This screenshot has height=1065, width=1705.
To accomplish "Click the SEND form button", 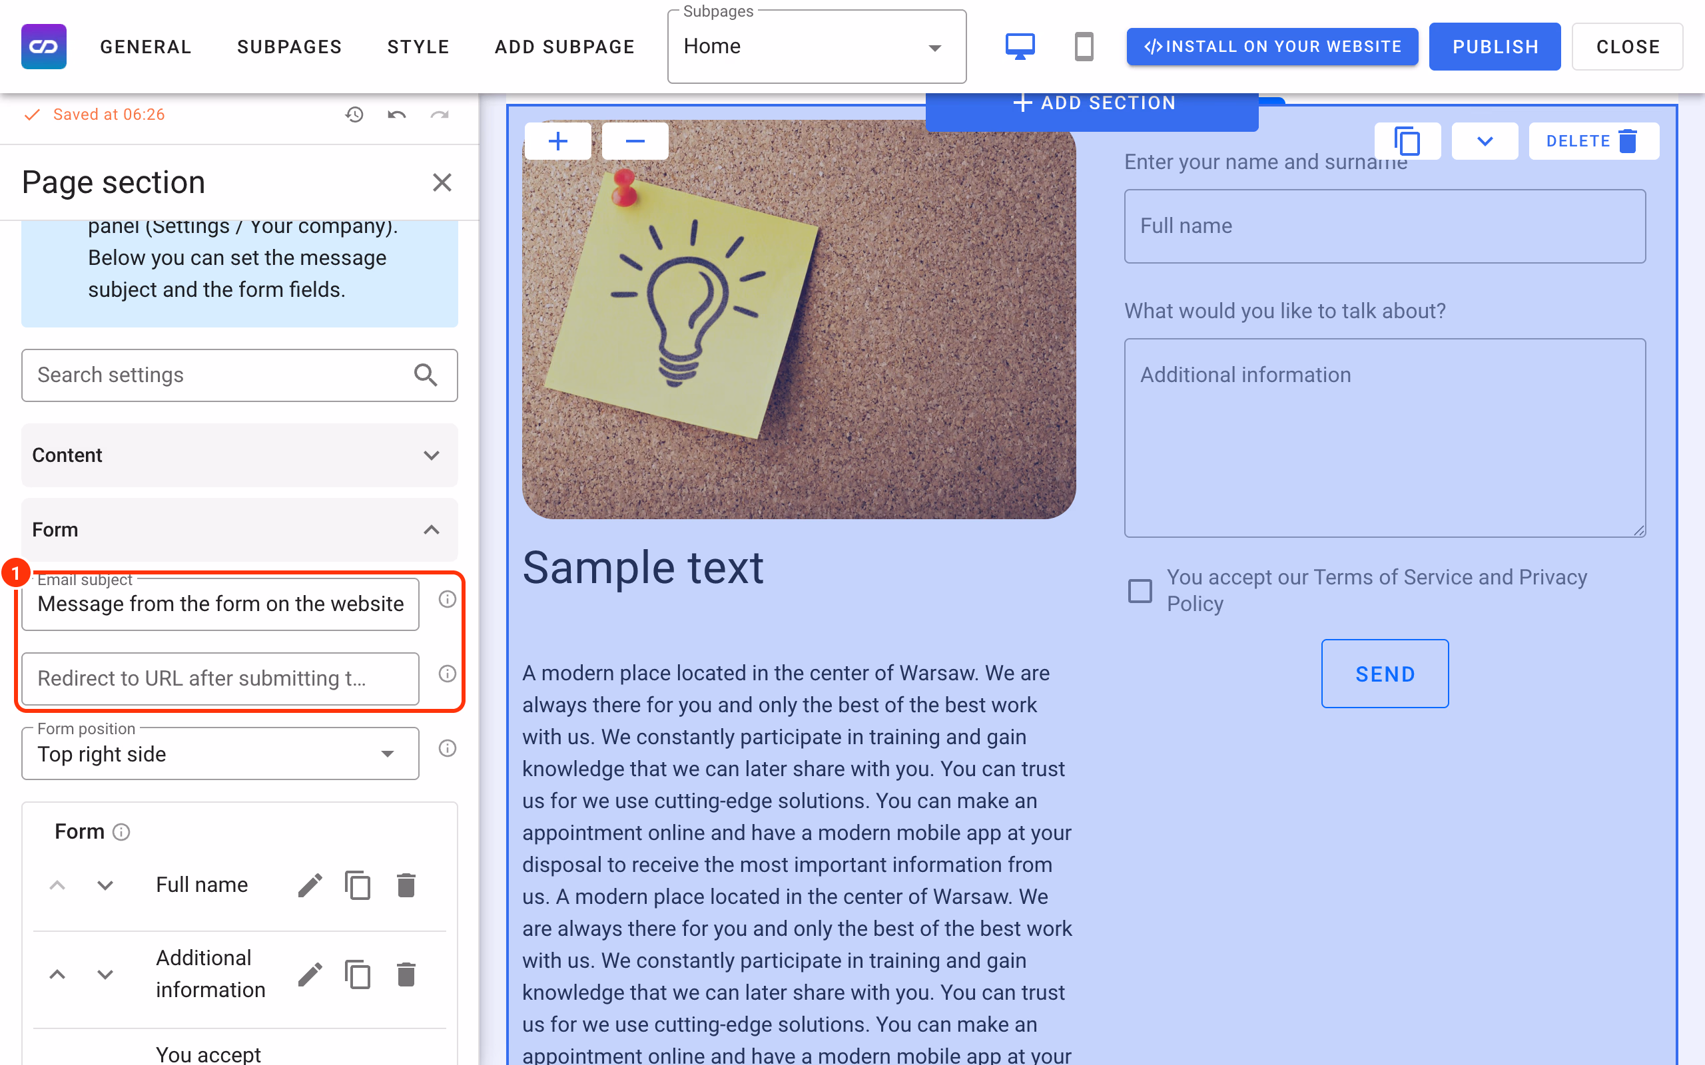I will point(1385,674).
